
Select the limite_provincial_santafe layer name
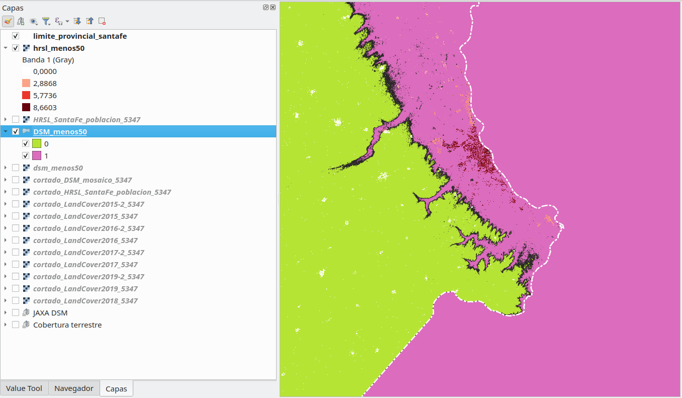click(x=80, y=36)
